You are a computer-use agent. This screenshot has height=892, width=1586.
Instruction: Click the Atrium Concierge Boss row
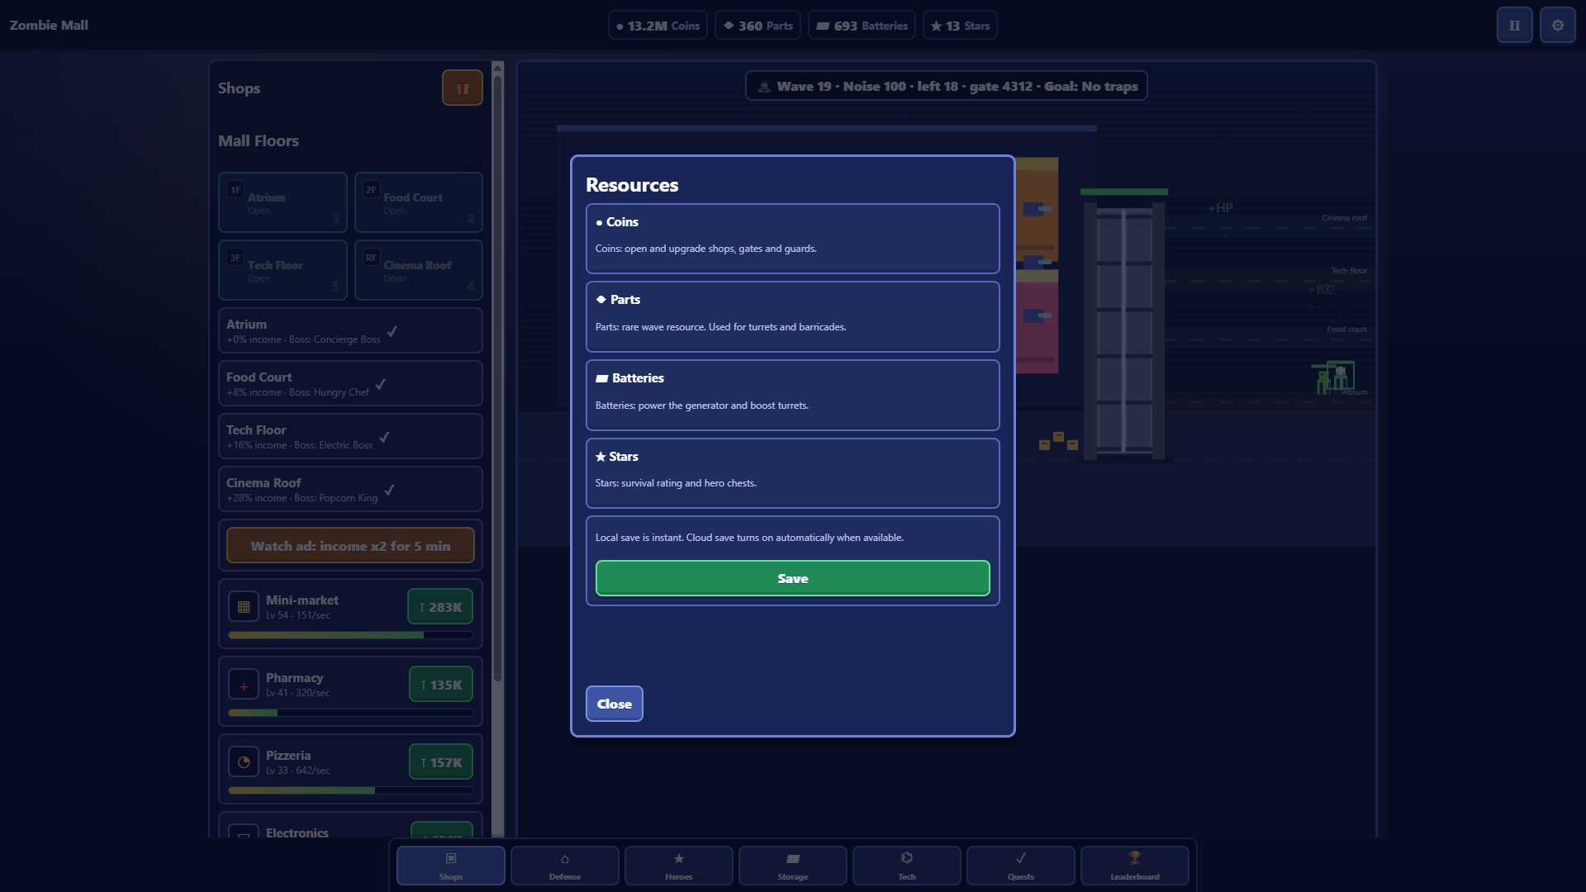(350, 330)
